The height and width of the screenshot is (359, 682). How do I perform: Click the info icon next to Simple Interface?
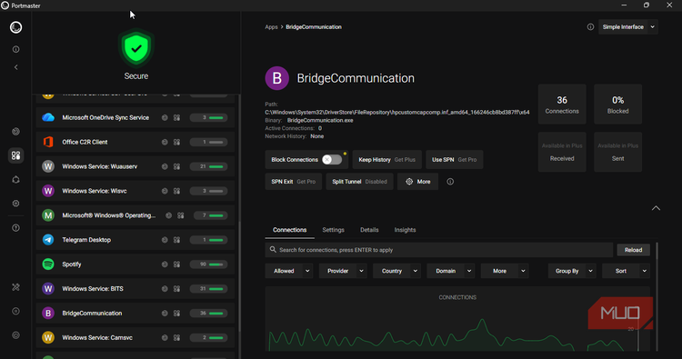590,27
